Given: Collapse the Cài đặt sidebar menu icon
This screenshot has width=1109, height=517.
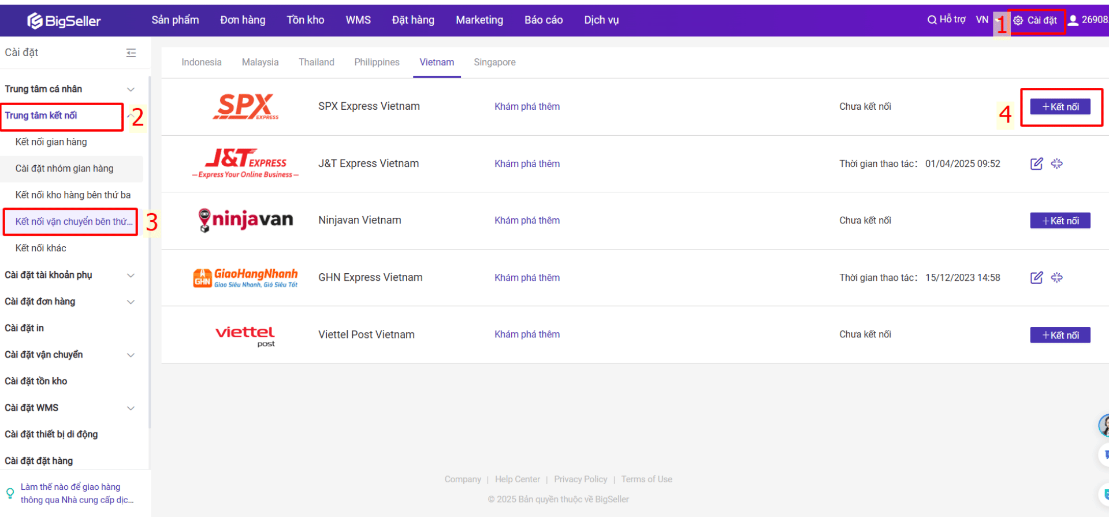Looking at the screenshot, I should (x=131, y=53).
